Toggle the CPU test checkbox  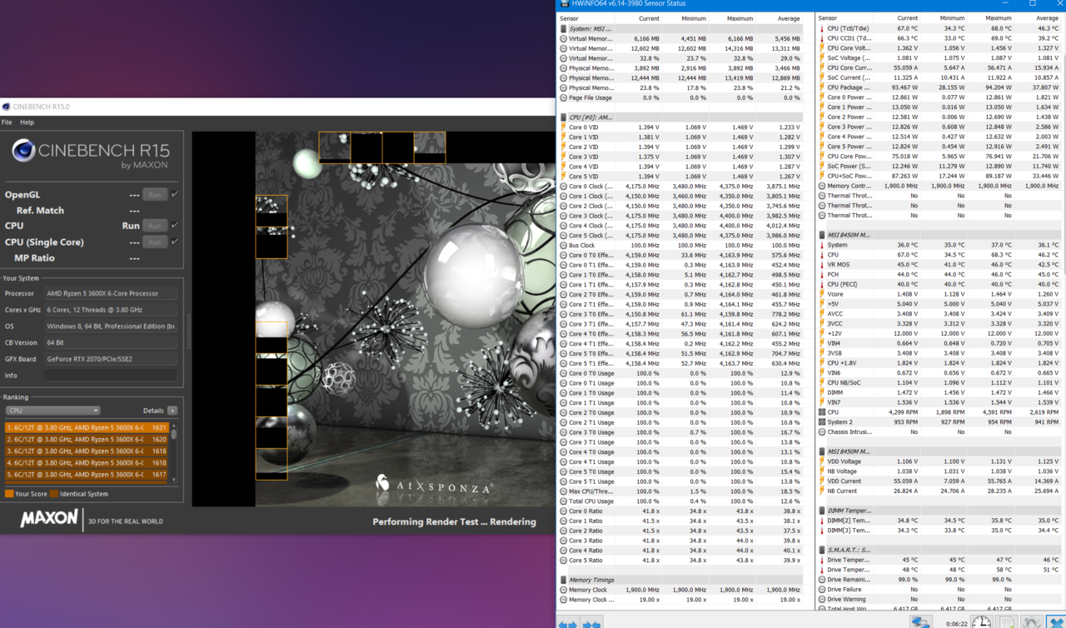tap(175, 226)
